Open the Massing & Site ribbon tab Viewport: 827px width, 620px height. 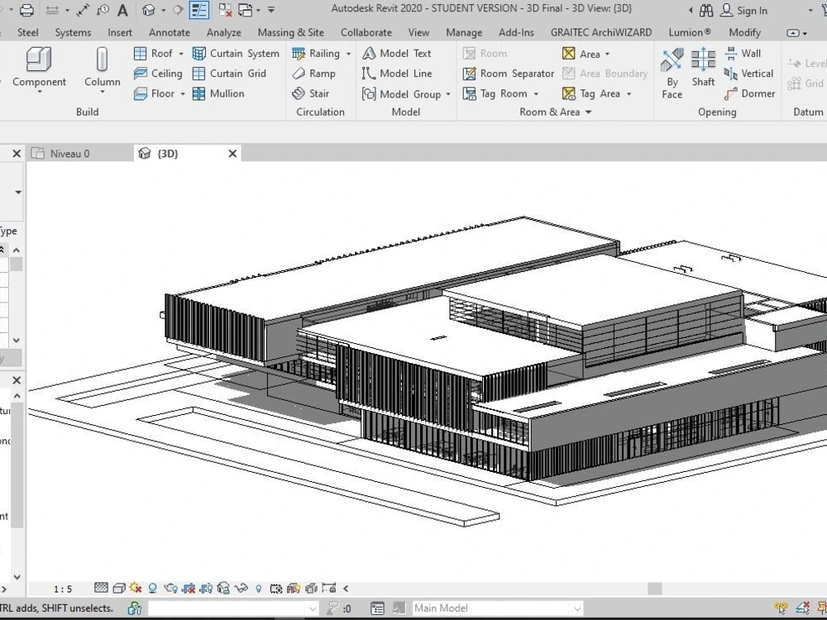[x=290, y=32]
